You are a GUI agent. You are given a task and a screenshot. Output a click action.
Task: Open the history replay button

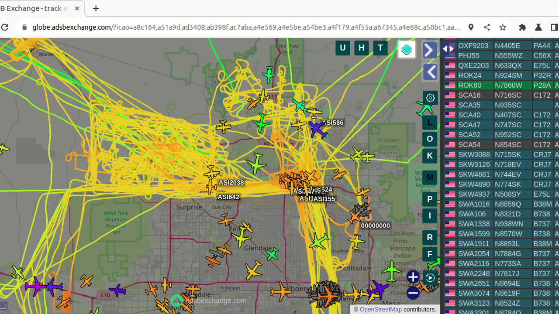(430, 278)
